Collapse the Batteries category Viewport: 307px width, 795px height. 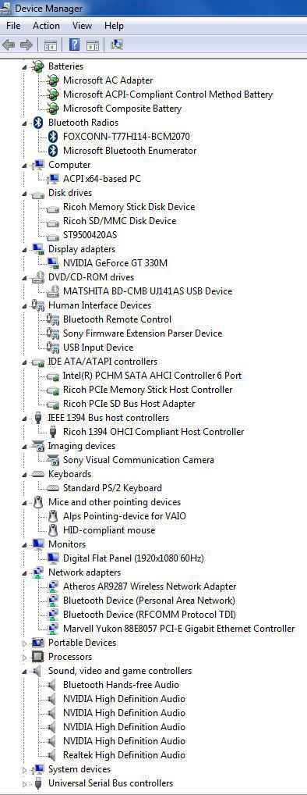[x=24, y=67]
